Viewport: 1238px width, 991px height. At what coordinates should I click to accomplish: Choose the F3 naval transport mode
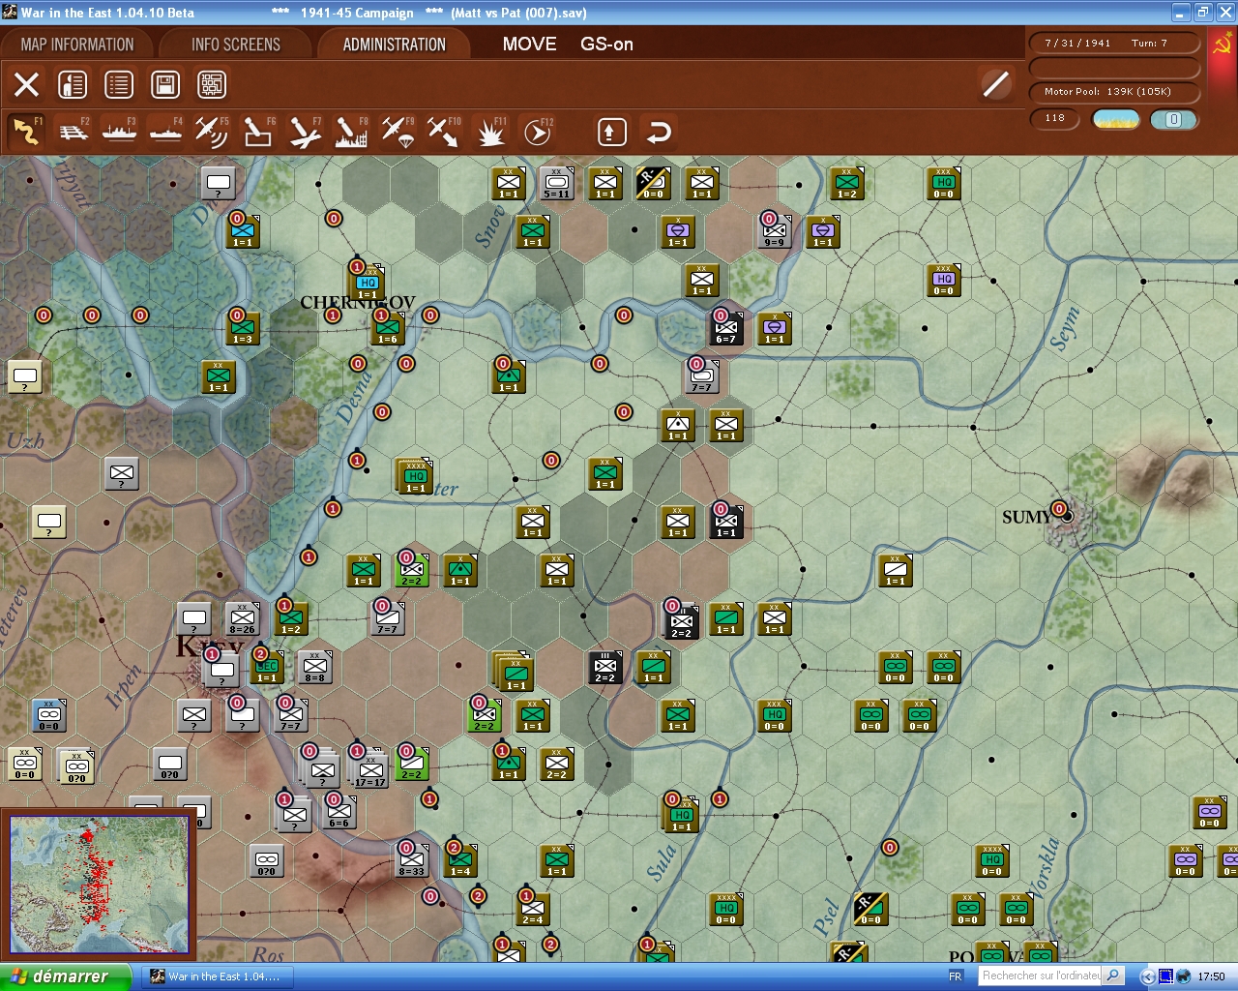pos(120,132)
